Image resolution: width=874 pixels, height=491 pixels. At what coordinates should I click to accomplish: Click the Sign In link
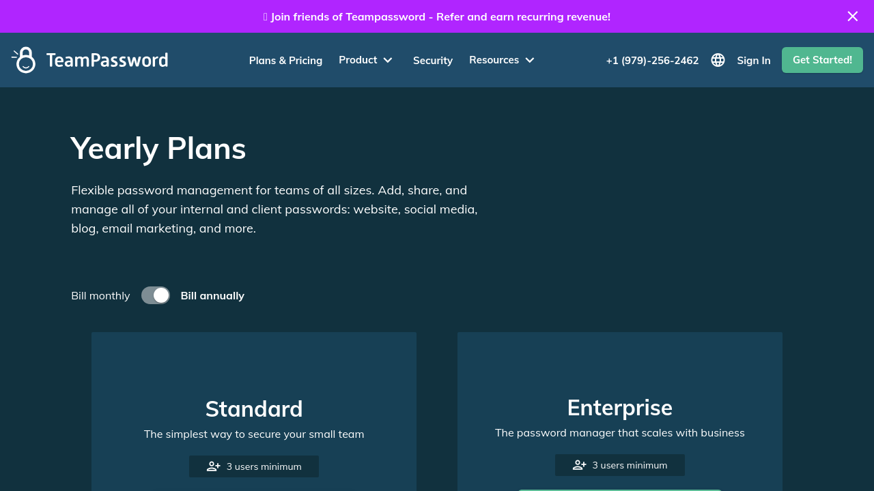point(754,61)
